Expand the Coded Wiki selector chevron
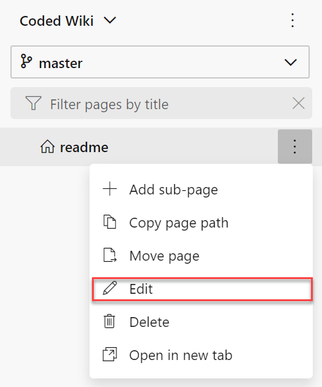This screenshot has height=387, width=322. click(110, 20)
